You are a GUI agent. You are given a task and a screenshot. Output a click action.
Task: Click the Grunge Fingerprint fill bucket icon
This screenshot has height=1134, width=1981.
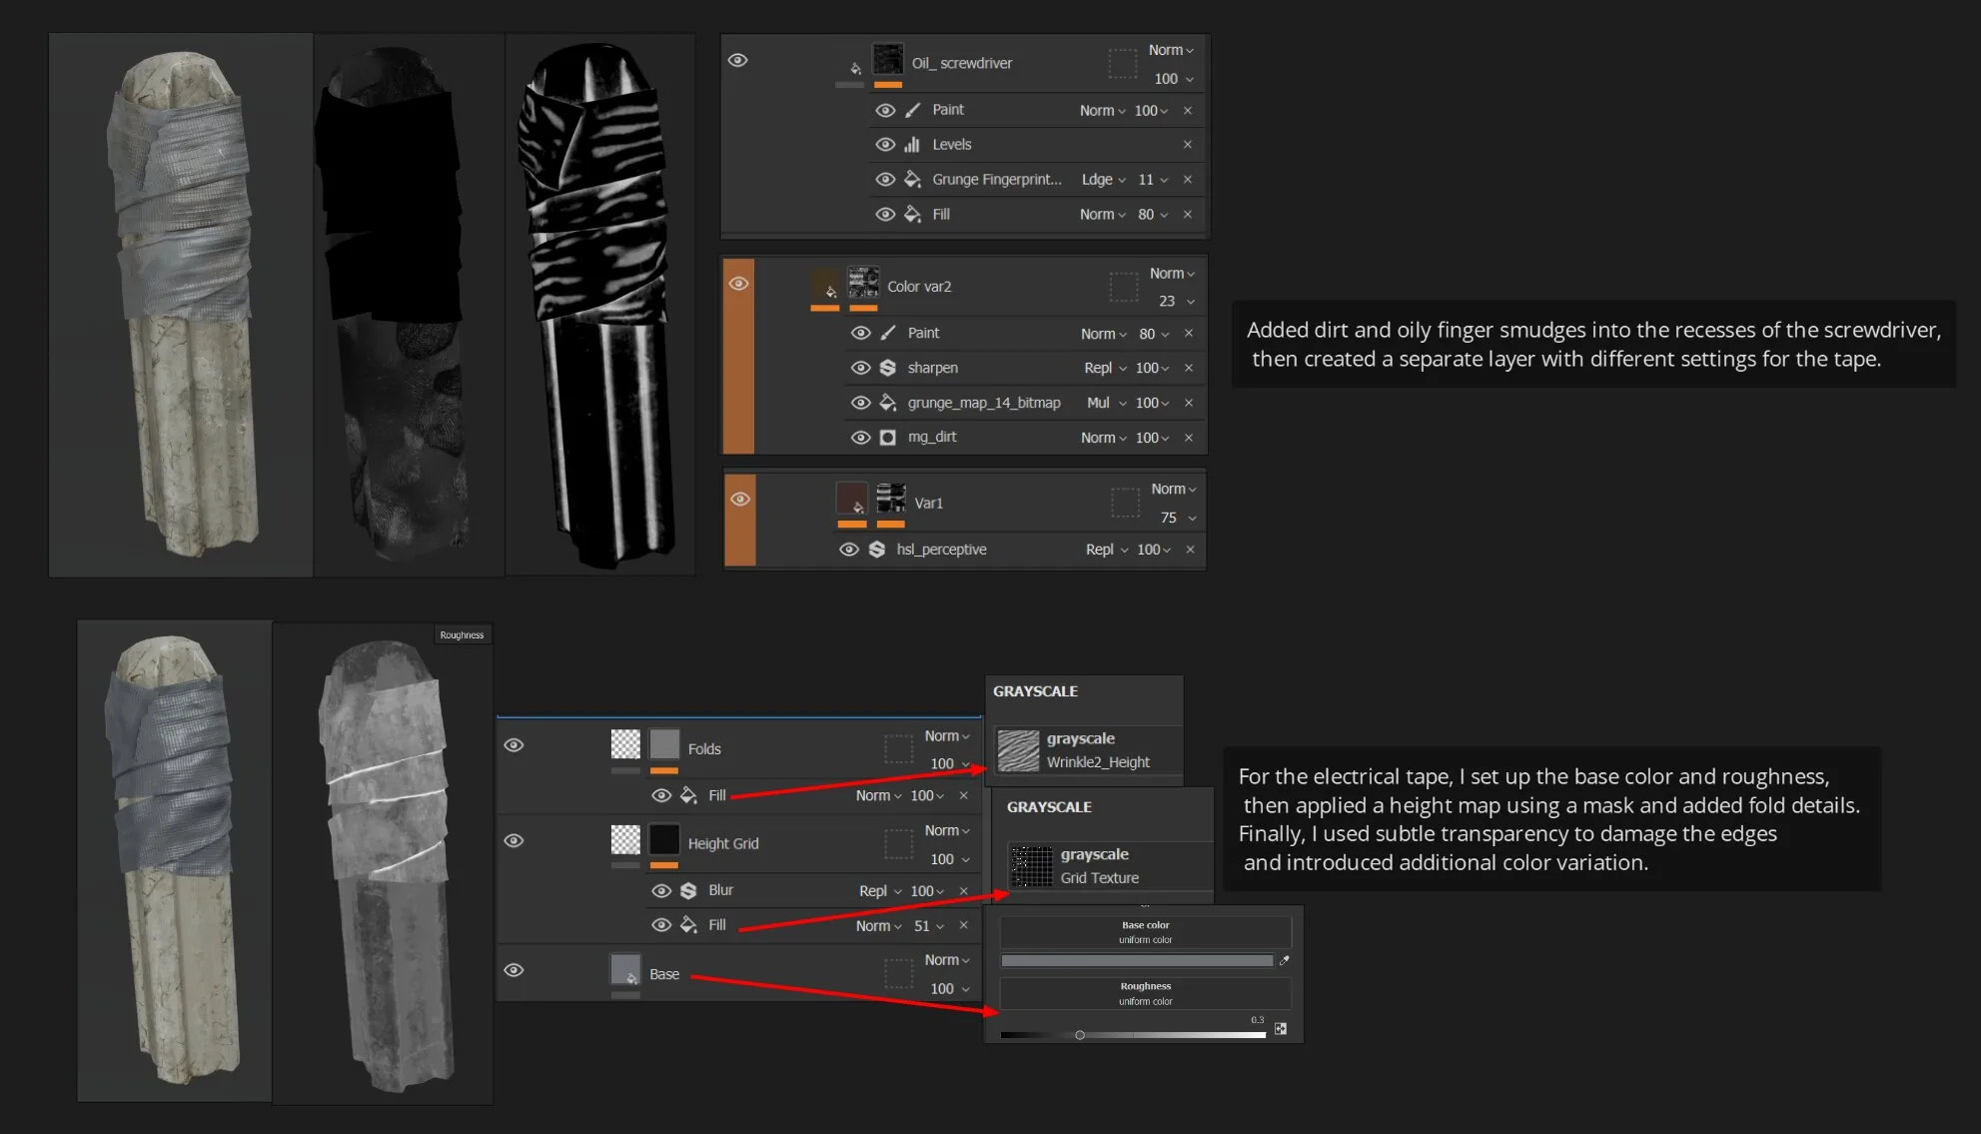(912, 180)
